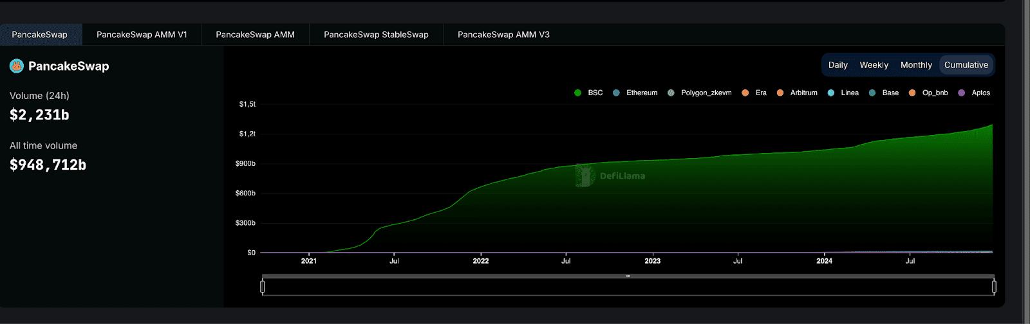
Task: Click the 24h volume value $2,231b
Action: (x=39, y=115)
